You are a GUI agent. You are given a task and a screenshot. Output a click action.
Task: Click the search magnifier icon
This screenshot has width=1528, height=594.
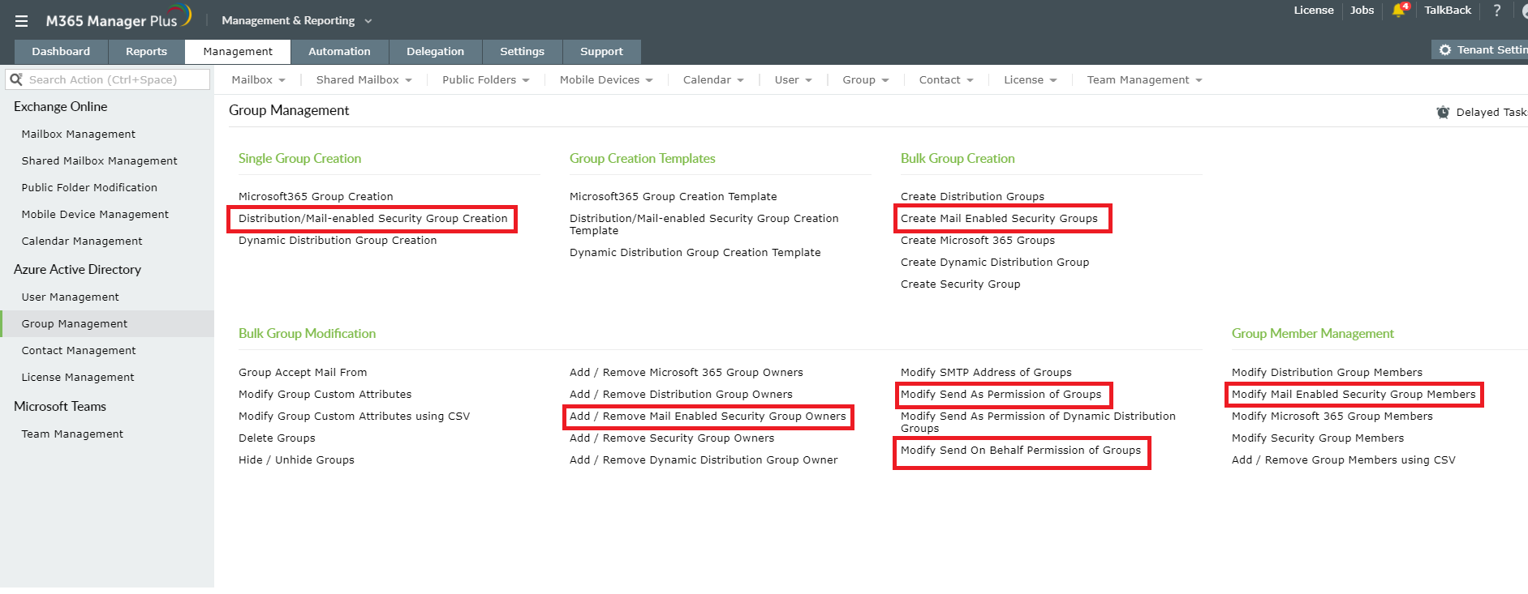click(16, 79)
